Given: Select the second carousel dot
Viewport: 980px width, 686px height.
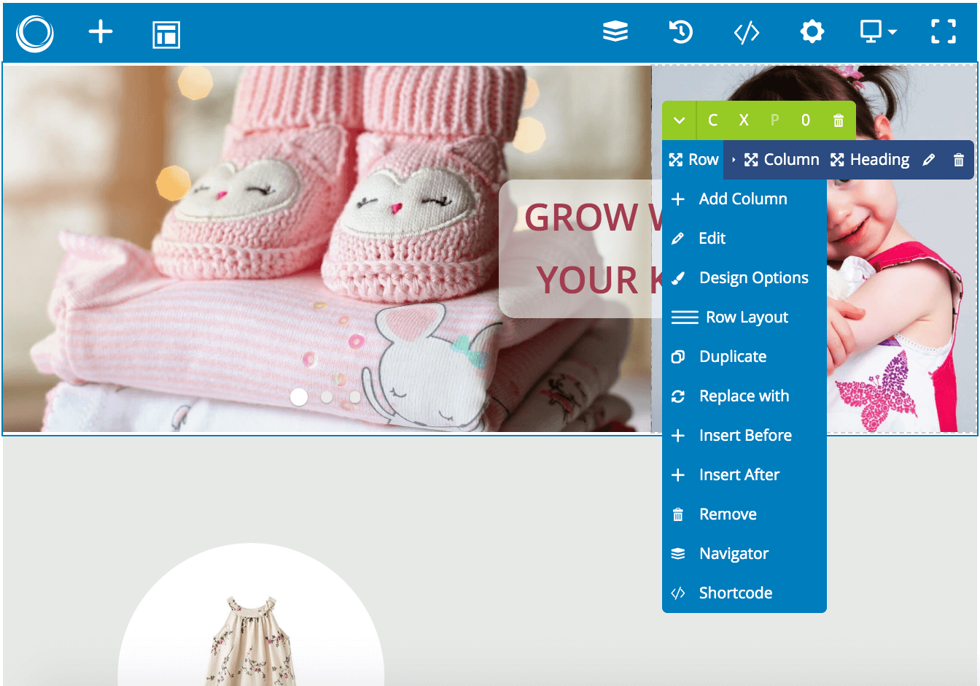Looking at the screenshot, I should pyautogui.click(x=327, y=397).
